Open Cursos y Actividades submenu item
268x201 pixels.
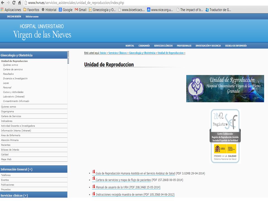pos(13,92)
